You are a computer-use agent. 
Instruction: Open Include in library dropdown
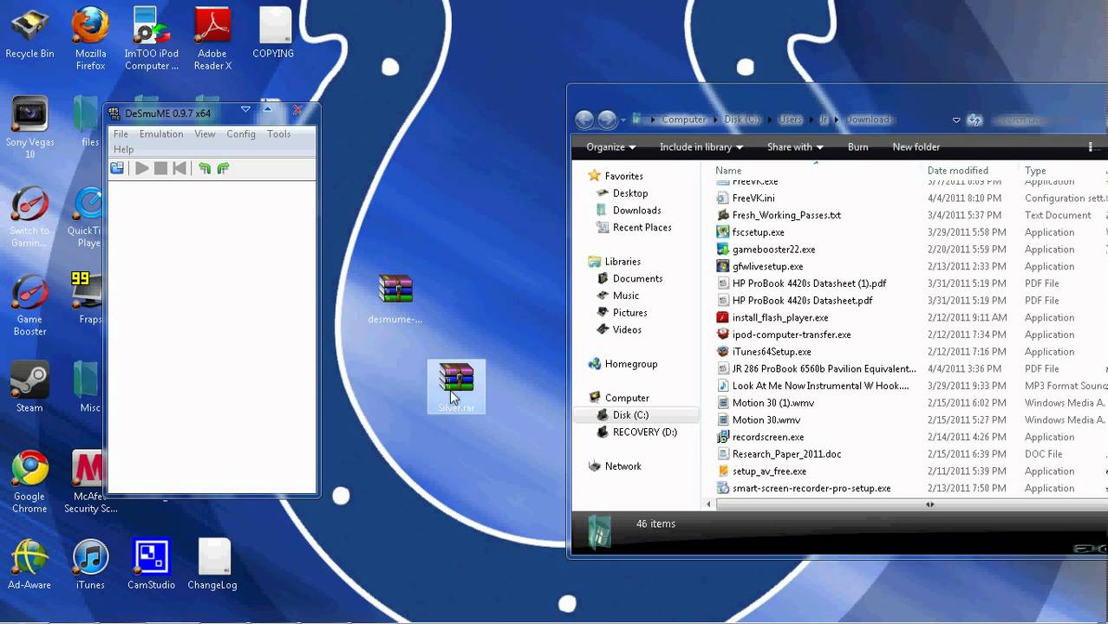701,147
